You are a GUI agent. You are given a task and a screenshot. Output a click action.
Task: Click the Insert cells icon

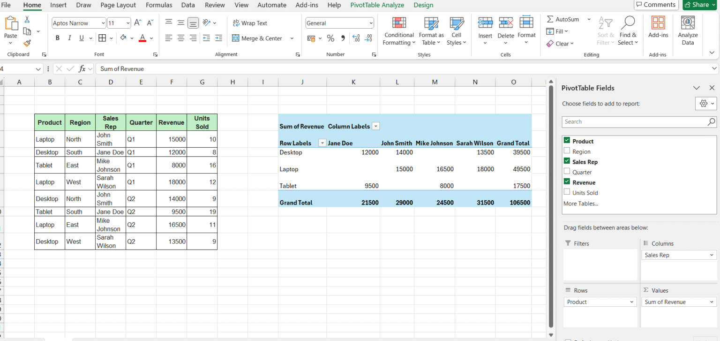(x=485, y=23)
